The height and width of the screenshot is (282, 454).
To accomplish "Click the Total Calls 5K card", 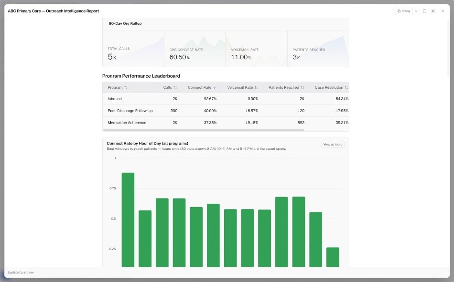I will coord(133,49).
